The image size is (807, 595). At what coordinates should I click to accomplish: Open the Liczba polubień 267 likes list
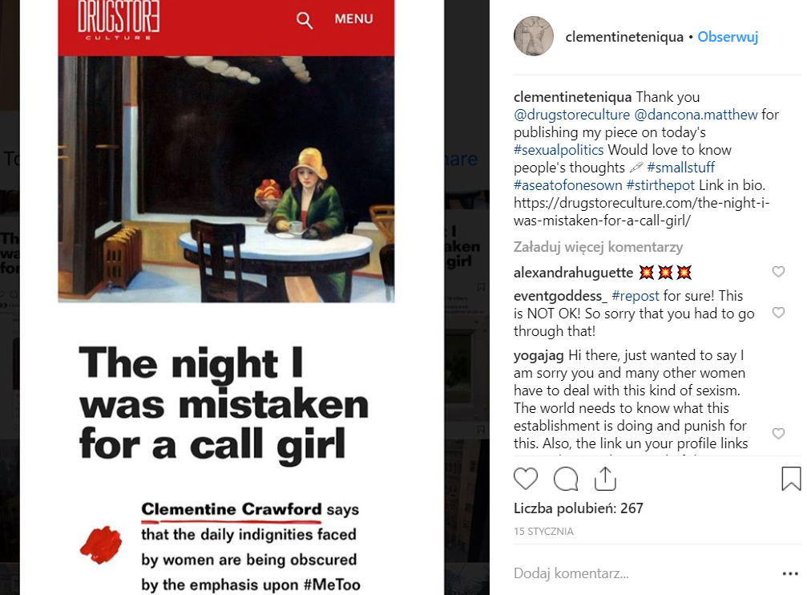click(x=579, y=508)
